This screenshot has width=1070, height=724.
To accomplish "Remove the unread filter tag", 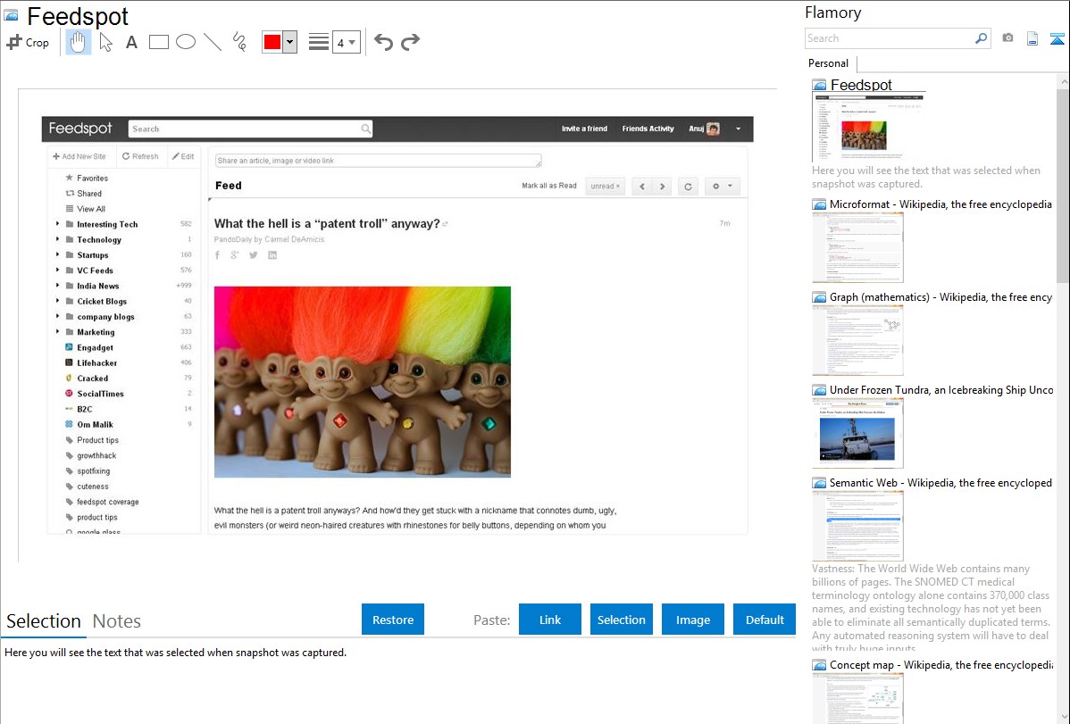I will [618, 187].
